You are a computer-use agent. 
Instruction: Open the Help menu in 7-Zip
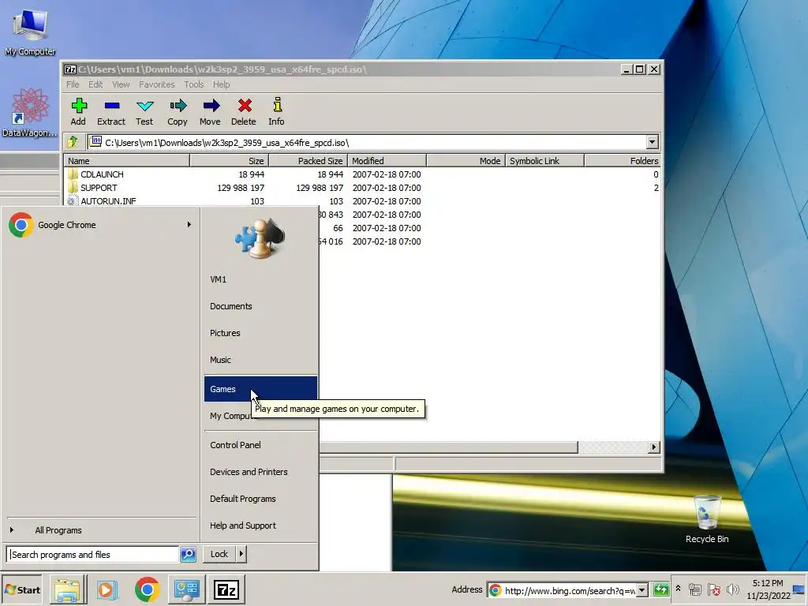tap(222, 84)
